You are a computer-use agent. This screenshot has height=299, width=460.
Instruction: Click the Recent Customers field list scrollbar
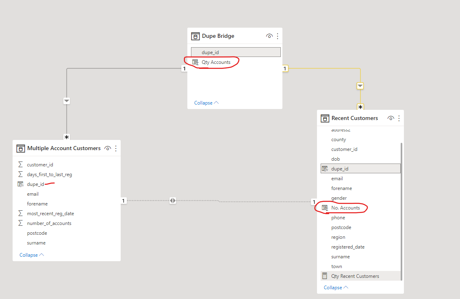[x=401, y=212]
